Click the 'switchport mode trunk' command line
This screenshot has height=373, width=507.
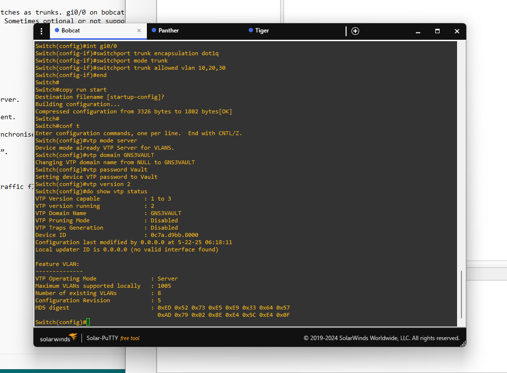click(101, 61)
